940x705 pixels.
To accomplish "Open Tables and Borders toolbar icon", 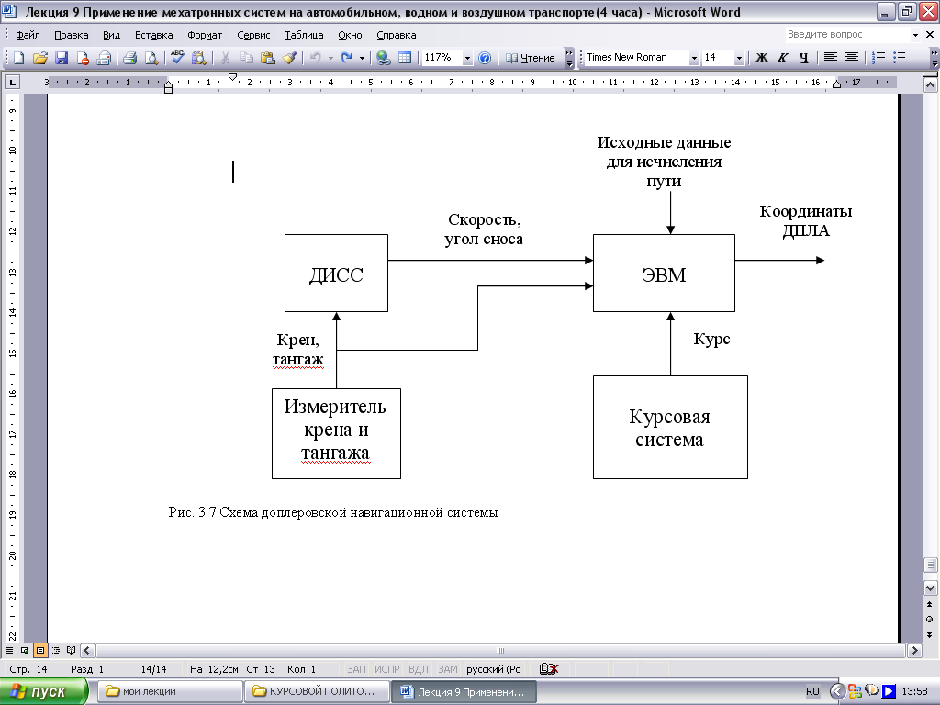I will tap(405, 58).
